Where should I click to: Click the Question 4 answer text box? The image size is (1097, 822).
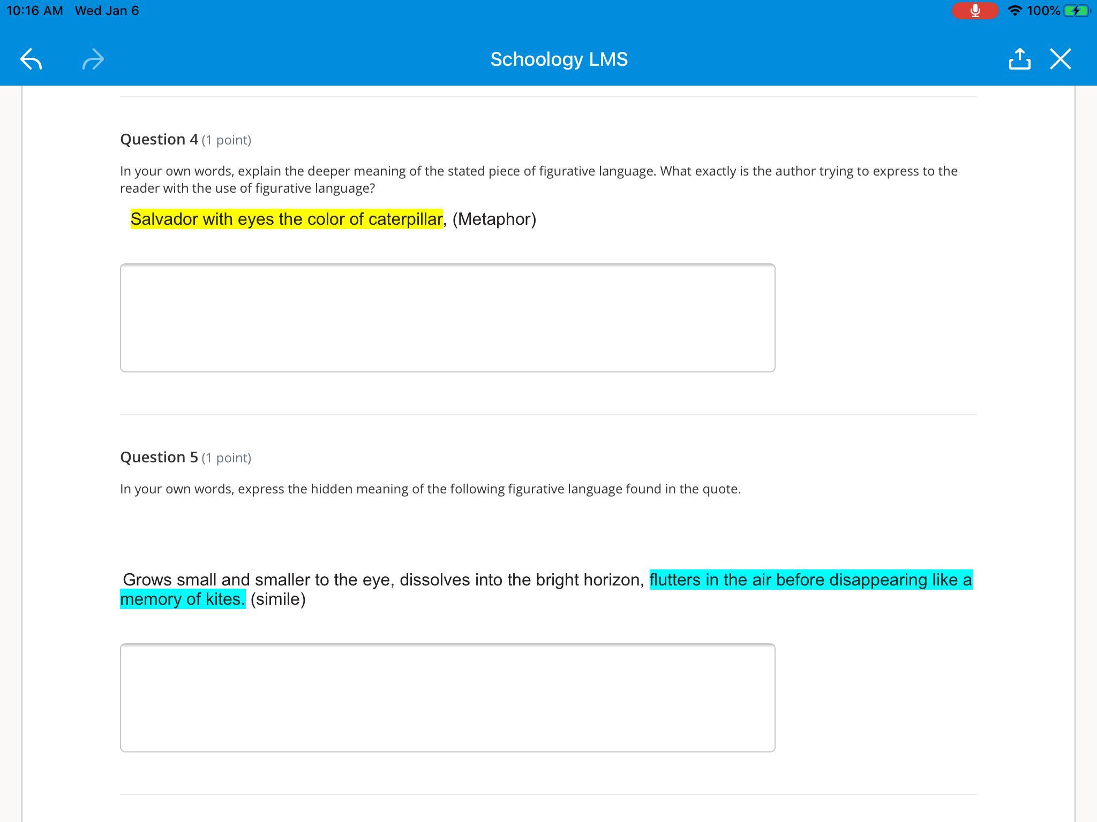447,317
